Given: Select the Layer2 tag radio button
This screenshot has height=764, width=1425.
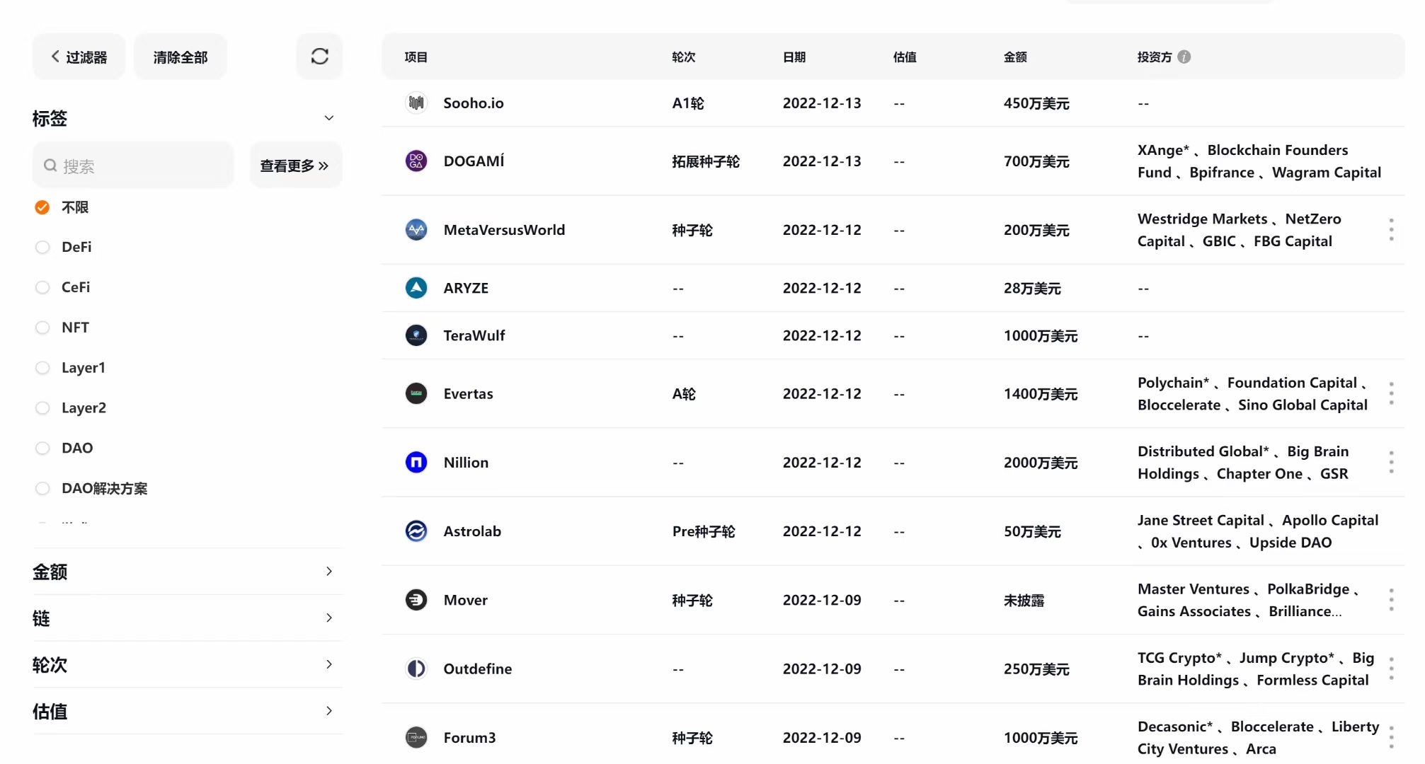Looking at the screenshot, I should [x=42, y=408].
